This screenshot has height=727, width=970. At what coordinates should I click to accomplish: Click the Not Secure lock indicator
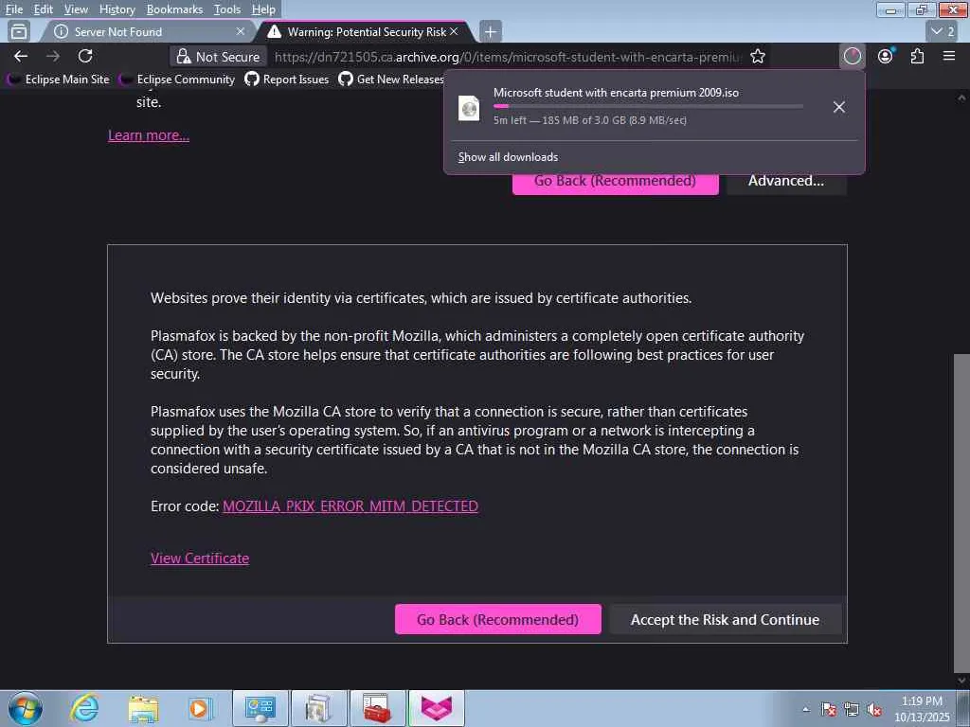(x=219, y=56)
